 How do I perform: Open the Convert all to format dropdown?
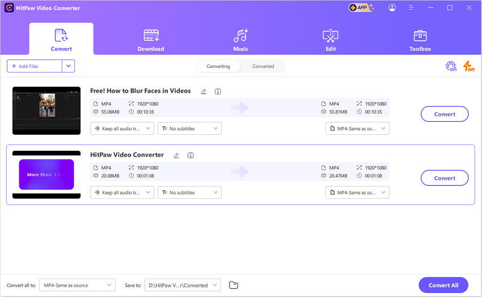point(77,285)
